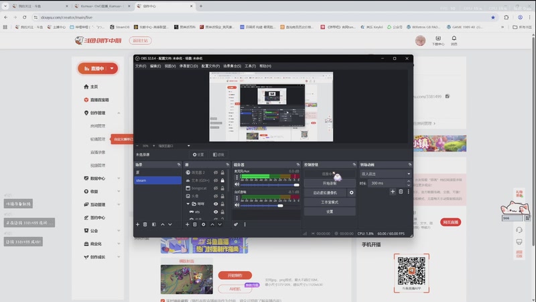The height and width of the screenshot is (302, 536).
Task: Undock the 场景 Scenes panel
Action: coord(179,164)
